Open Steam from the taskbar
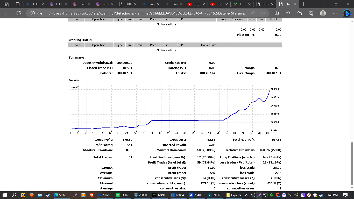 pyautogui.click(x=48, y=195)
